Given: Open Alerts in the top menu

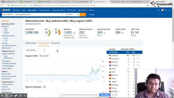Looking at the screenshot, I should (24, 10).
